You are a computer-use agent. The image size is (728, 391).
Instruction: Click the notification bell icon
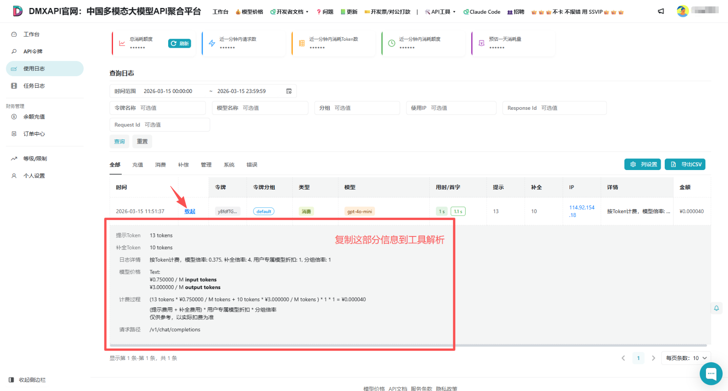point(716,308)
